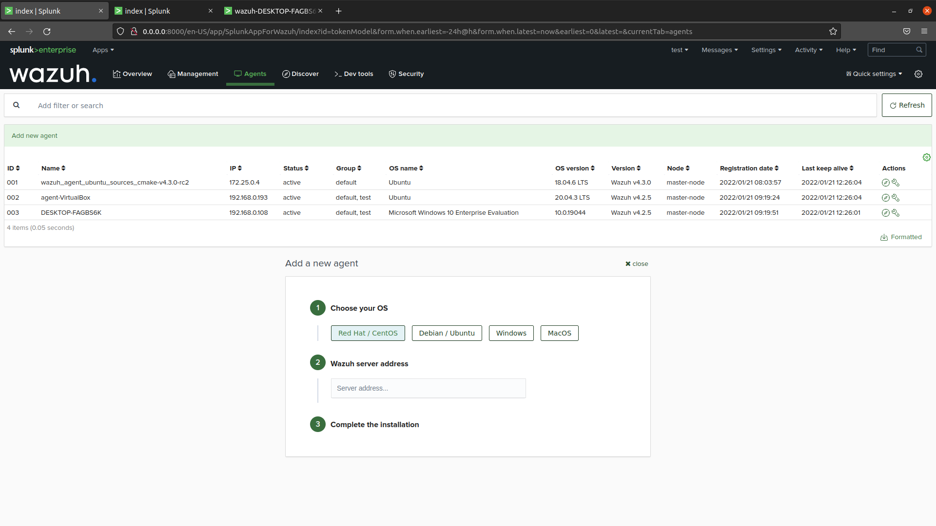Click the Pocket save icon
936x526 pixels.
tap(907, 31)
